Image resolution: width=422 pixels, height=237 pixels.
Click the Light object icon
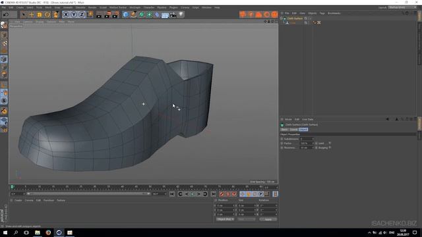181,14
